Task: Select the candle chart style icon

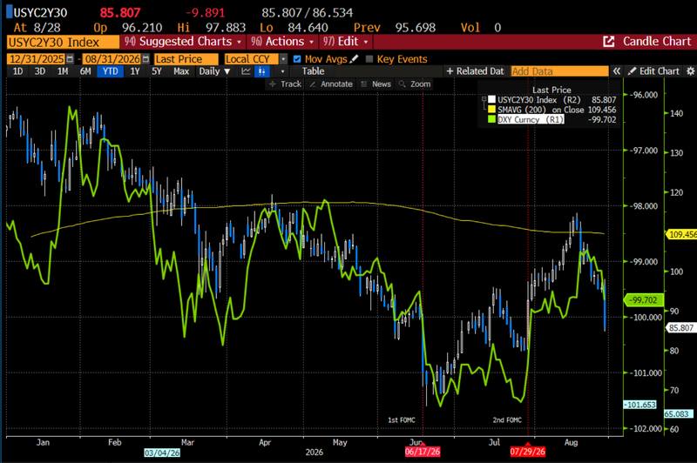Action: (262, 71)
